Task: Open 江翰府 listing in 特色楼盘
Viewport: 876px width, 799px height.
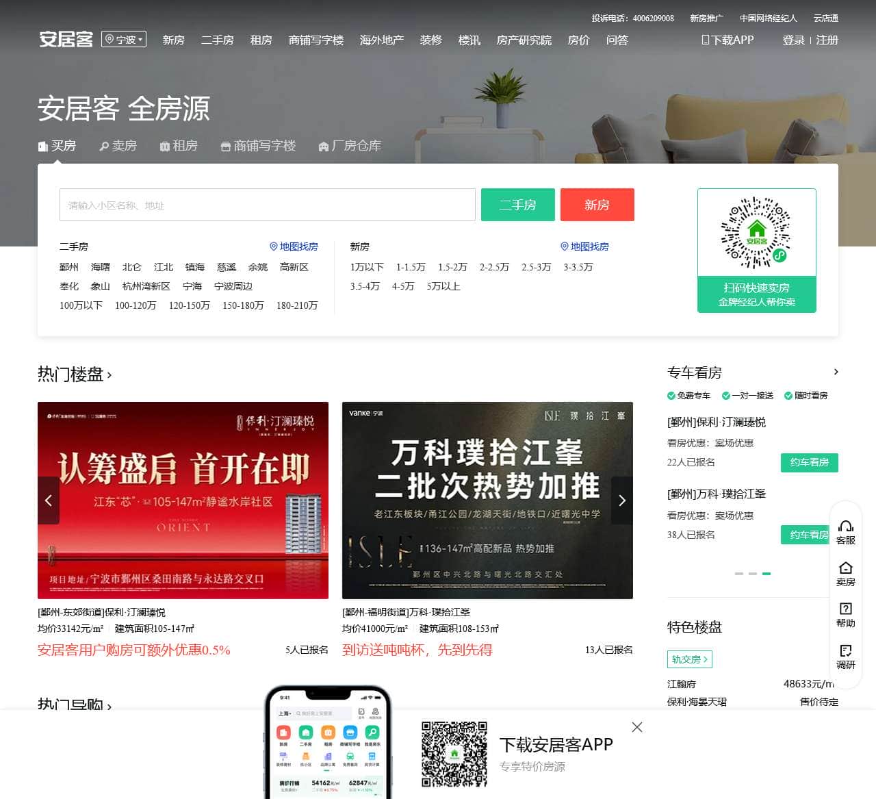Action: pyautogui.click(x=682, y=684)
